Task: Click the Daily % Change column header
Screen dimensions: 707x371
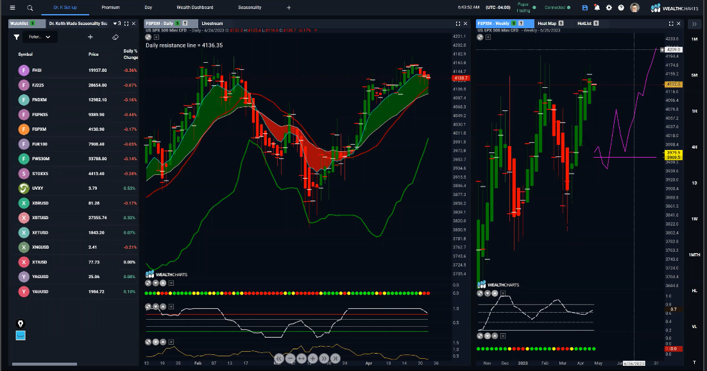Action: click(x=130, y=54)
